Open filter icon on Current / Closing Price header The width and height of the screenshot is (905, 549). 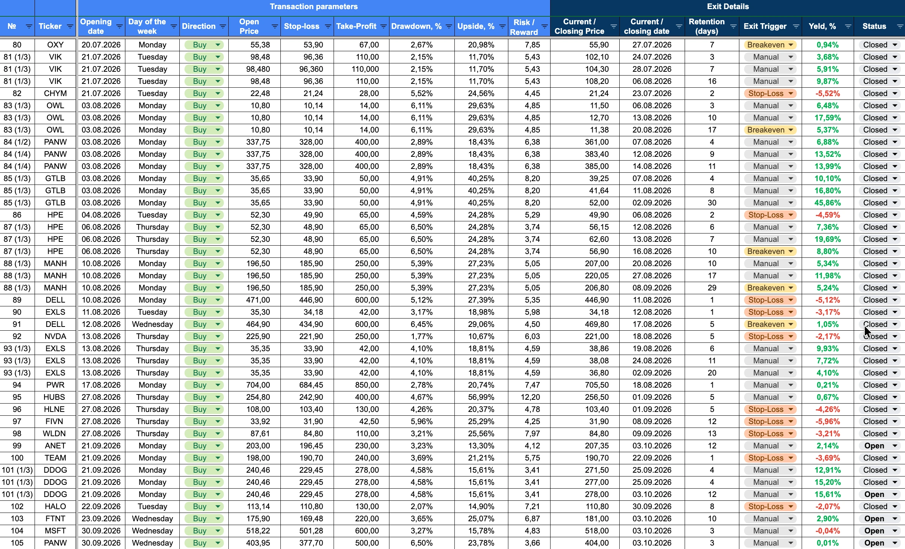tap(614, 27)
